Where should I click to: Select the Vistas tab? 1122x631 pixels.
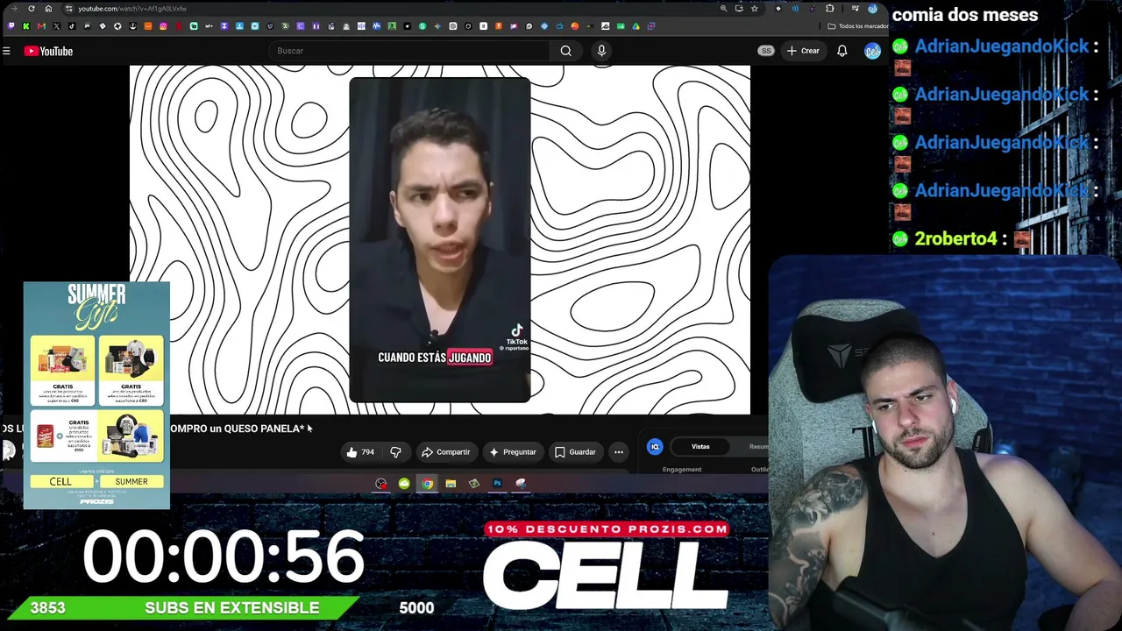(700, 447)
